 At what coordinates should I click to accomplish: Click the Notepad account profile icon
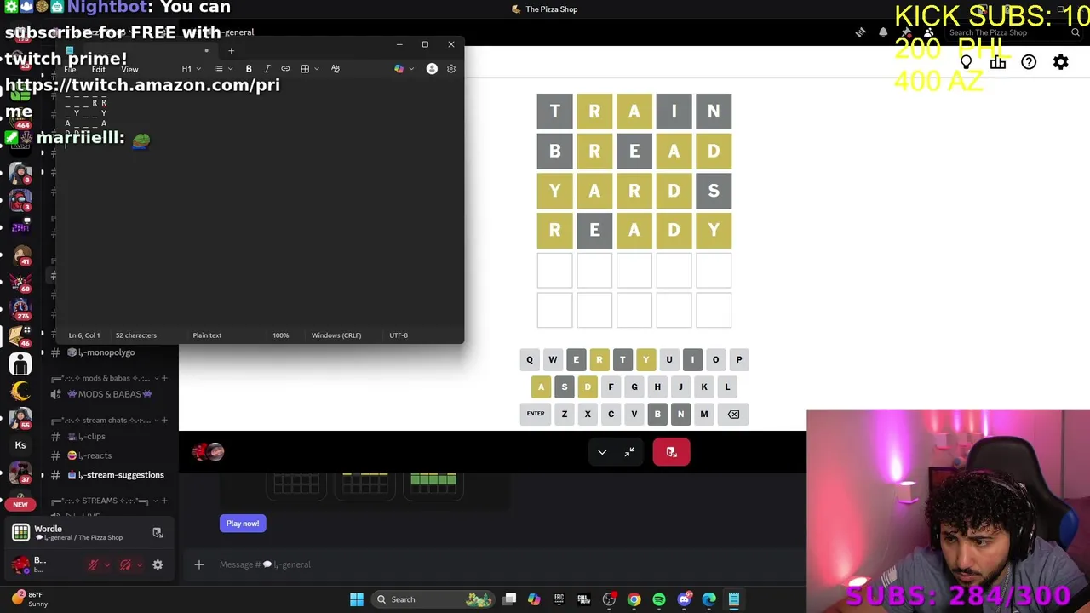coord(432,69)
